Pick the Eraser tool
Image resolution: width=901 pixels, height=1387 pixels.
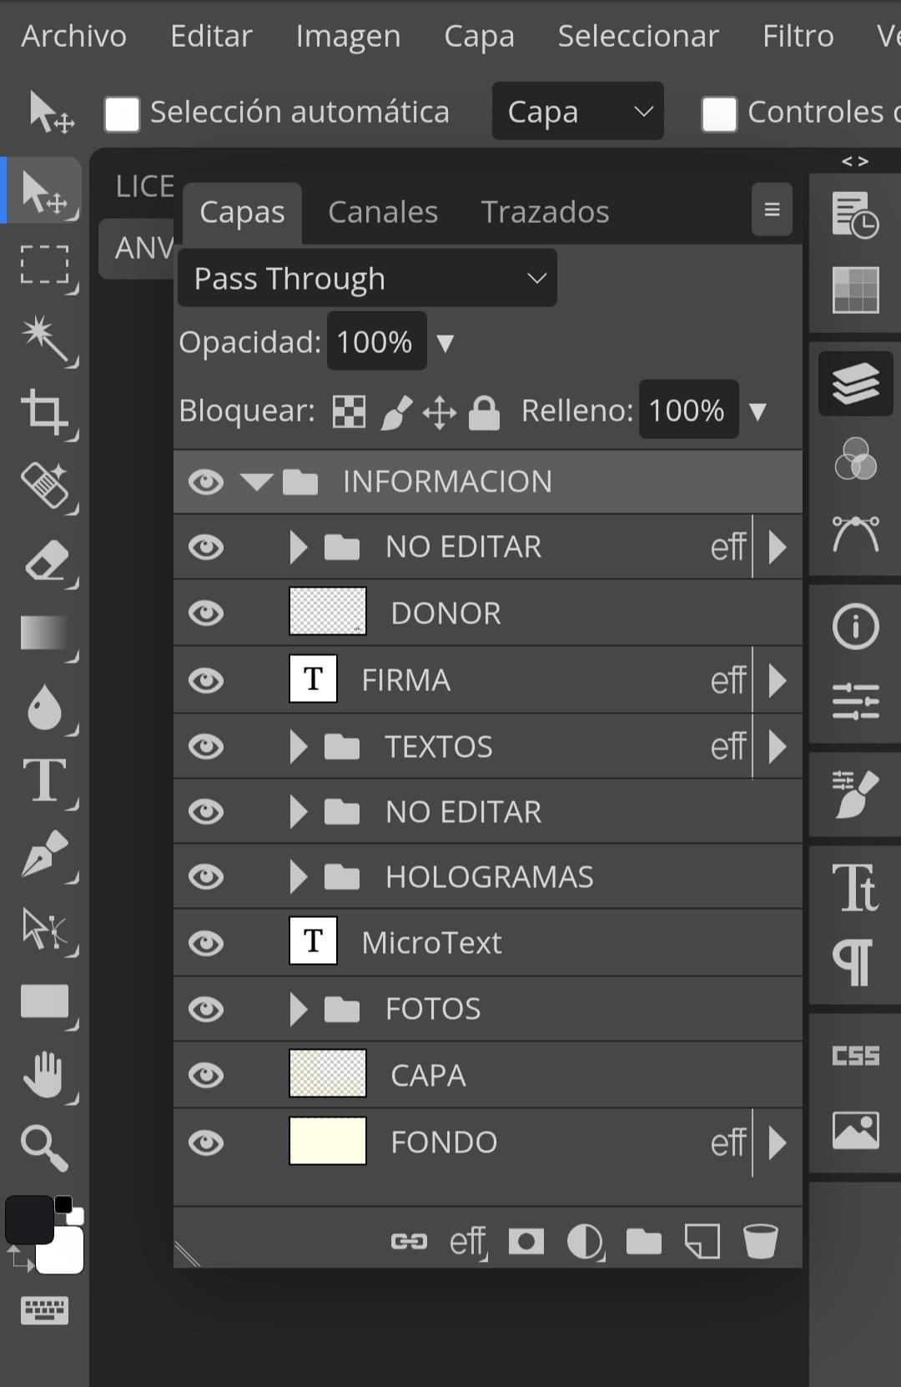[x=45, y=559]
